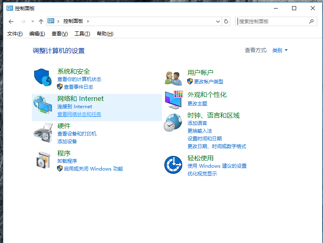The height and width of the screenshot is (243, 323).
Task: Open the Clock, Language and Region globe icon
Action: (x=172, y=123)
